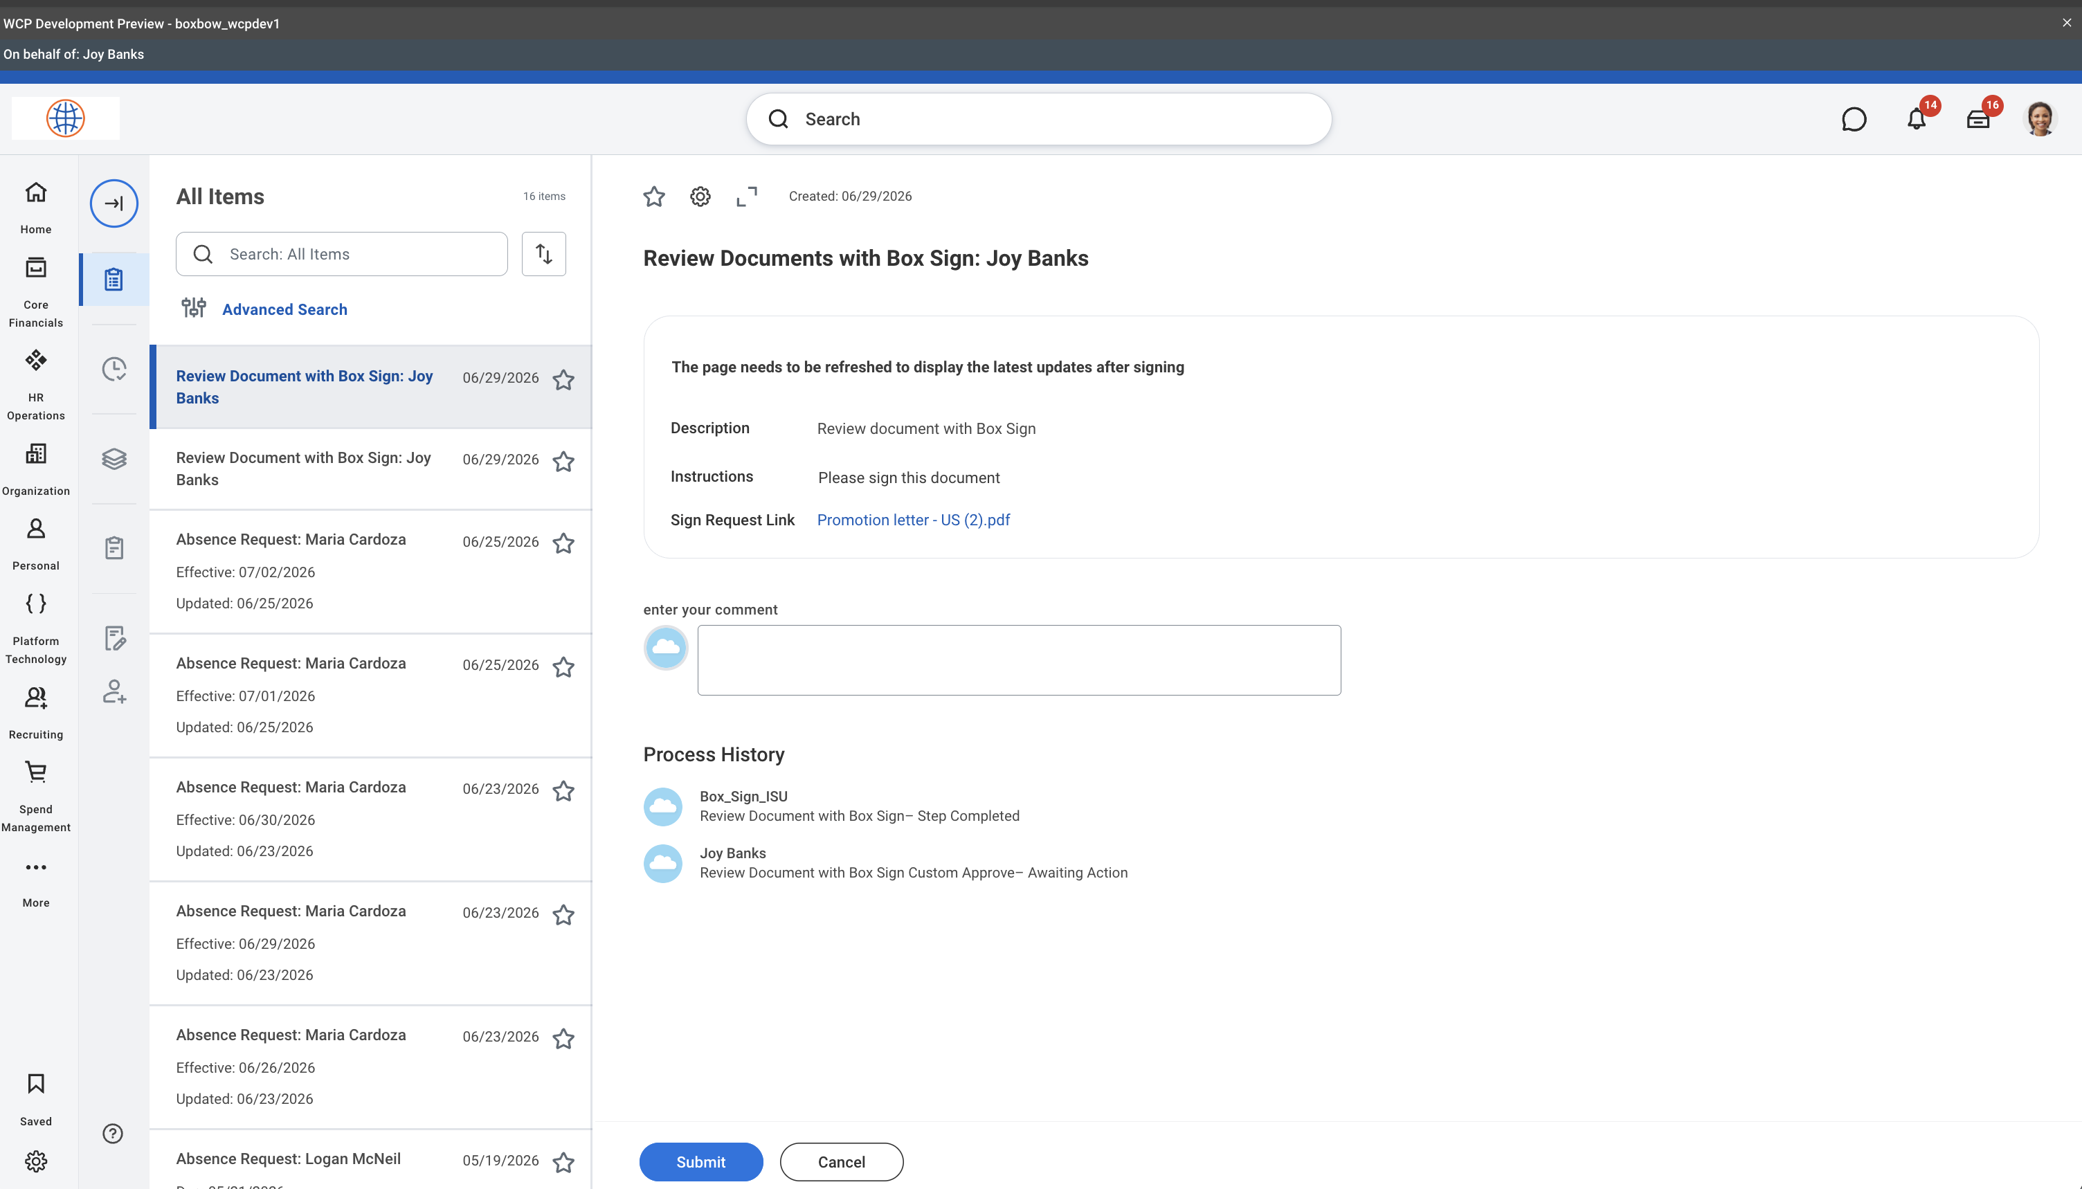Open Absence Request Maria Cardoza effective 06/26/2026

pos(371,1067)
